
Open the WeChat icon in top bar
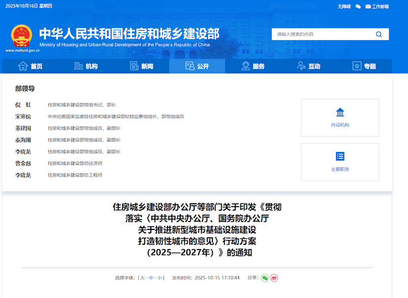click(358, 6)
